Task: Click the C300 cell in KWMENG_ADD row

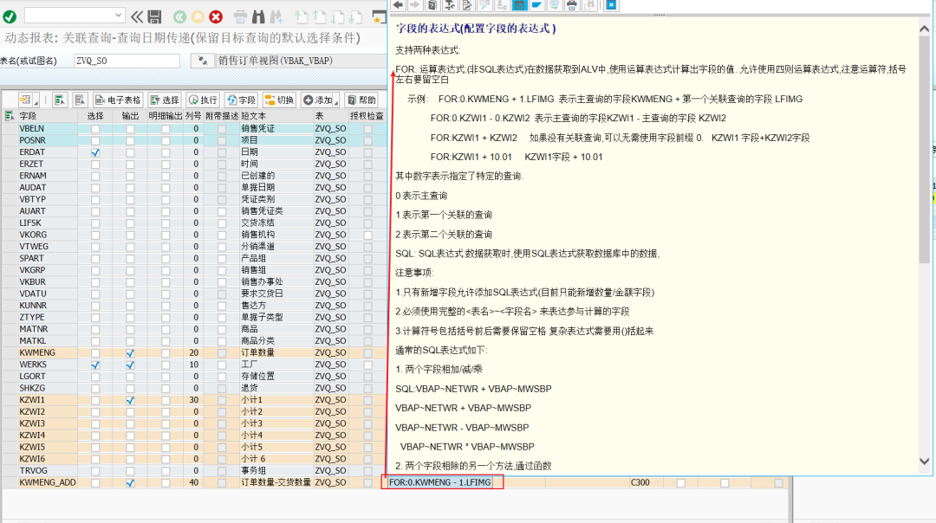Action: [647, 482]
